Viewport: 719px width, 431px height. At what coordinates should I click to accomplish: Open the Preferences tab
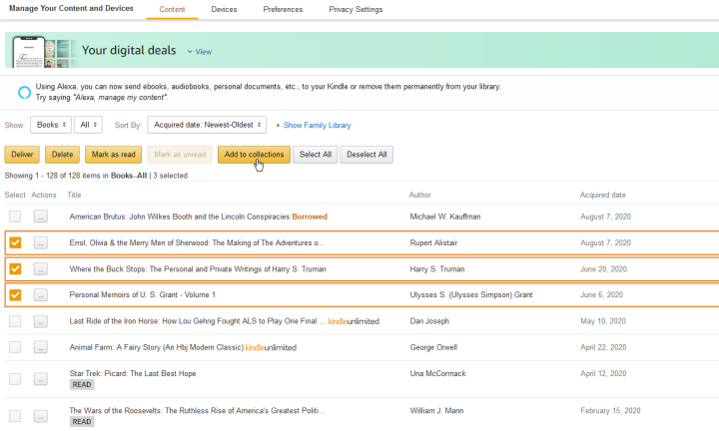point(283,9)
